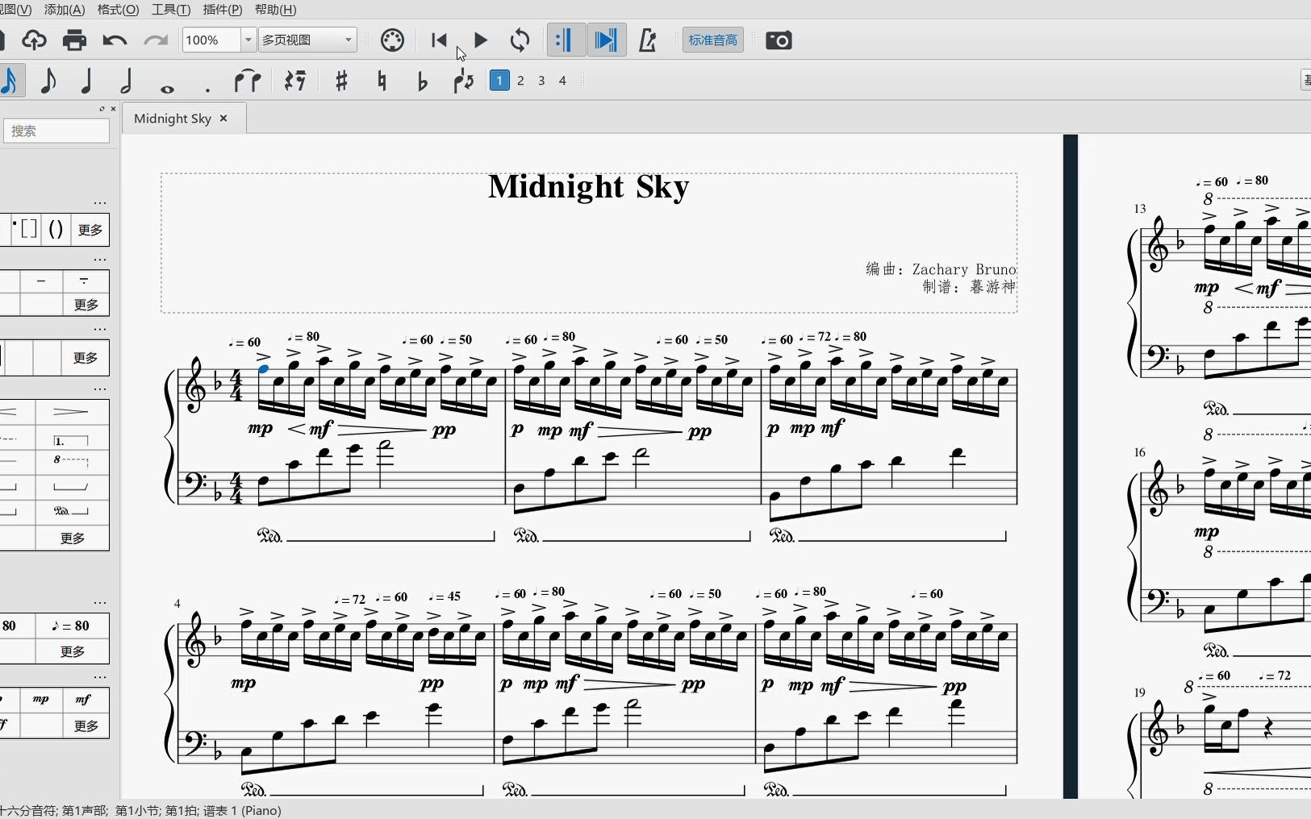
Task: Select eighth note = 80 tempo item
Action: [x=70, y=626]
